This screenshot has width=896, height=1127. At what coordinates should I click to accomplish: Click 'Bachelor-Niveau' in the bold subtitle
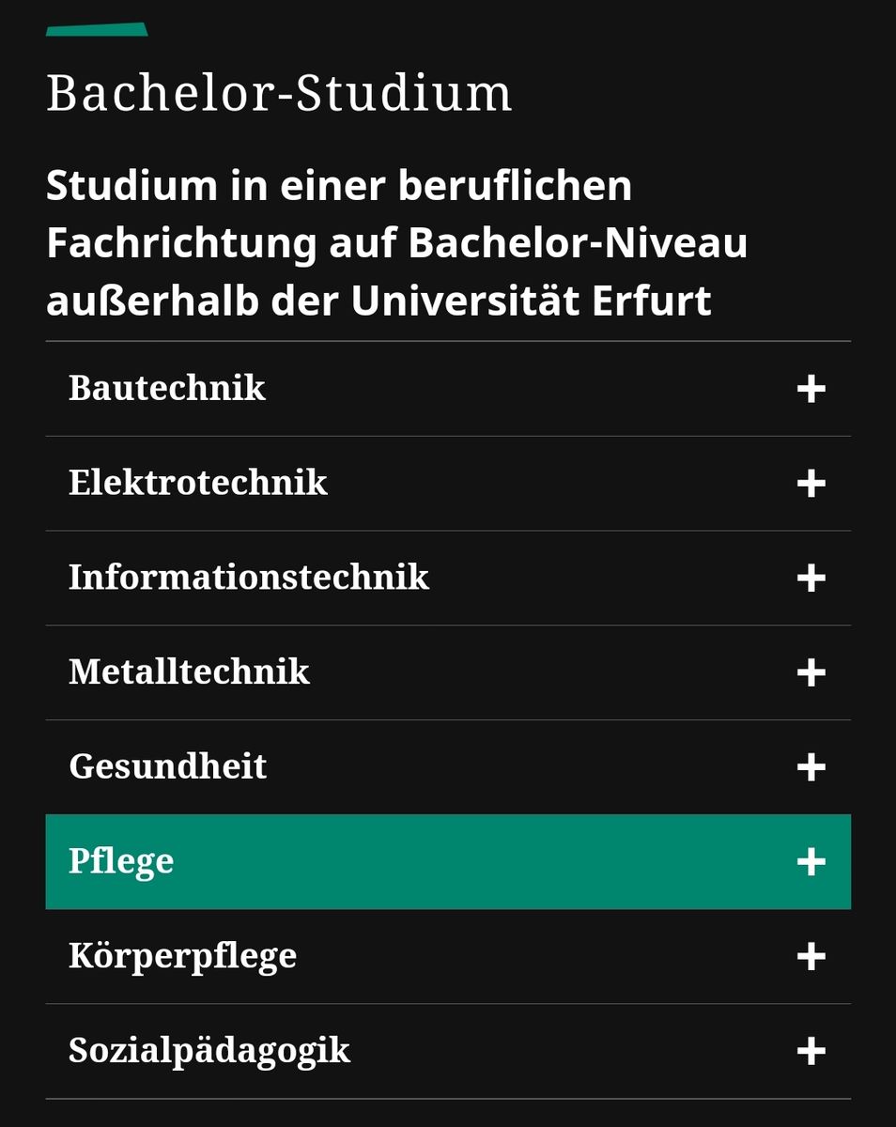point(578,243)
